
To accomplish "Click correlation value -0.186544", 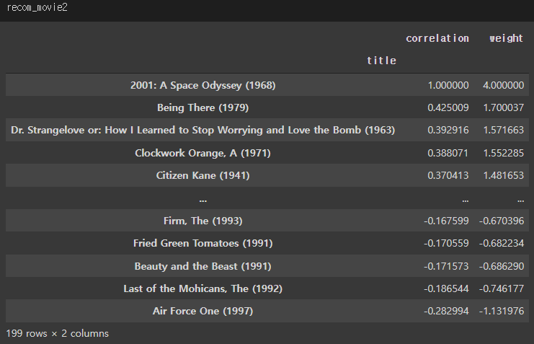I will 446,288.
